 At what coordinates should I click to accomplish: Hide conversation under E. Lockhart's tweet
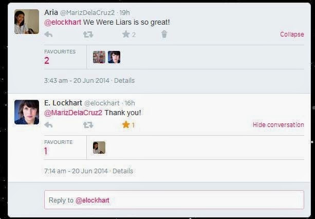click(278, 125)
